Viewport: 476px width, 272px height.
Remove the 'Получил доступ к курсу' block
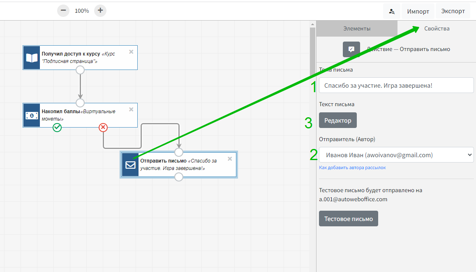pyautogui.click(x=131, y=52)
